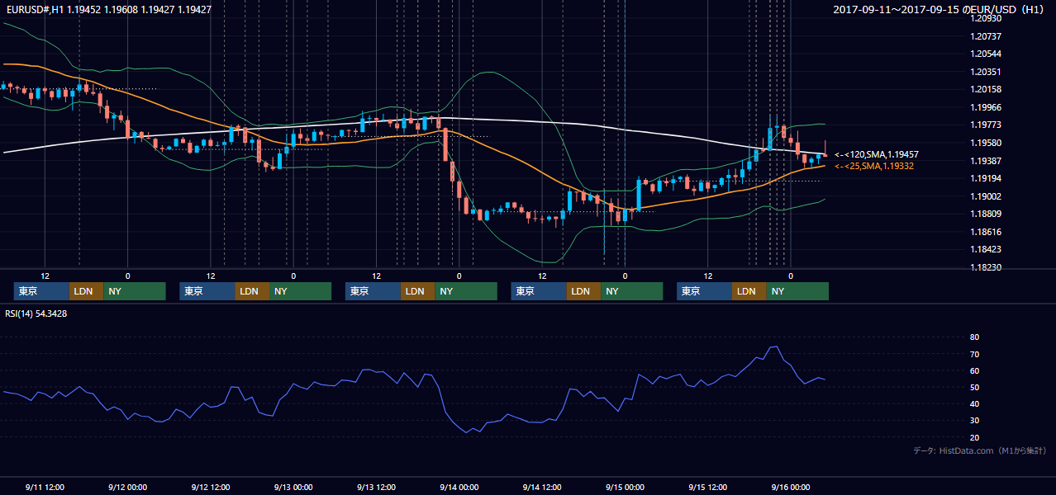Click RSI scale value 80

pos(974,337)
